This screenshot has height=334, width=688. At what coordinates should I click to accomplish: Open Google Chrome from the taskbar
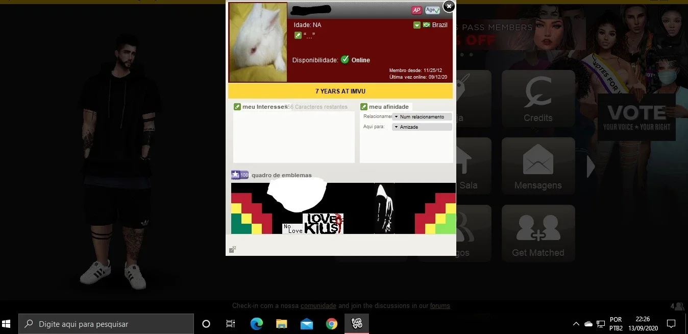pyautogui.click(x=332, y=324)
